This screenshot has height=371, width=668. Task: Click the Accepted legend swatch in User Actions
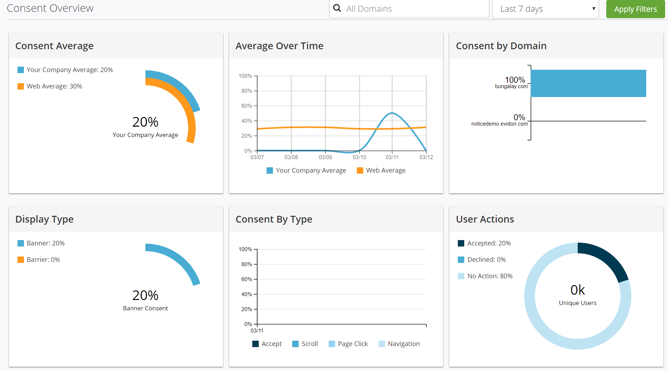[461, 243]
